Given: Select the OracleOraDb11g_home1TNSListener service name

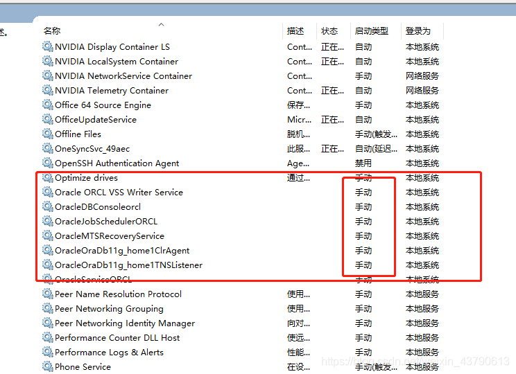Looking at the screenshot, I should pos(129,265).
